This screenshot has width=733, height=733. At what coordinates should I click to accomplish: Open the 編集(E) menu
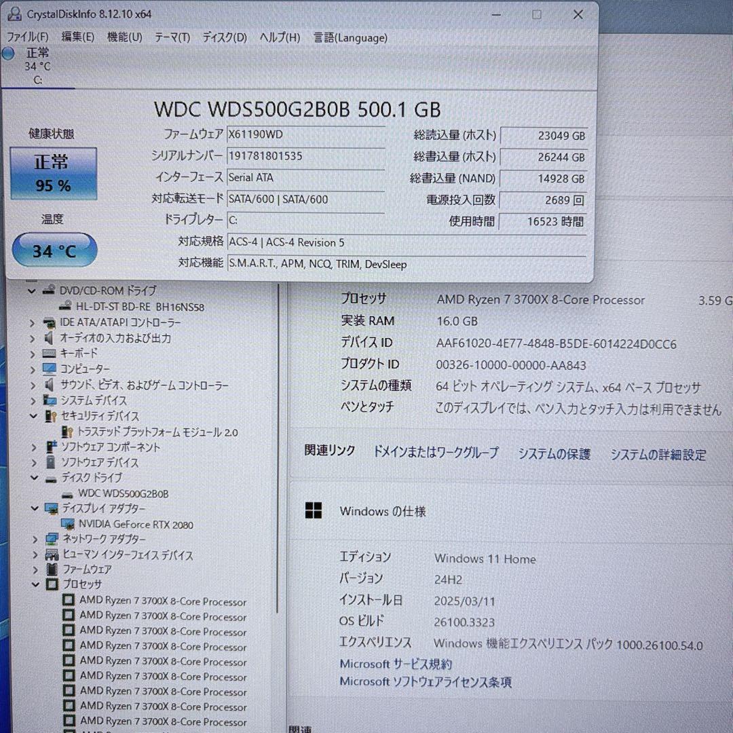point(77,37)
